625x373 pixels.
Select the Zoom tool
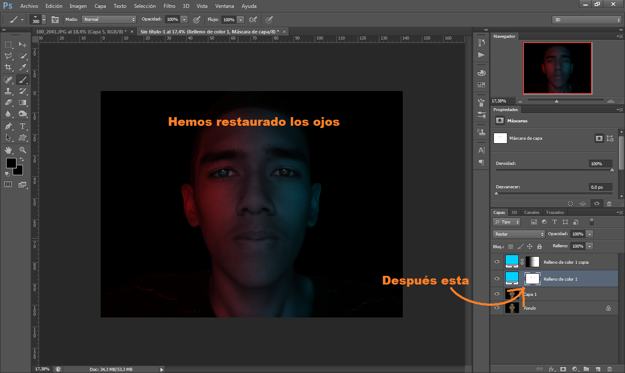pyautogui.click(x=23, y=150)
